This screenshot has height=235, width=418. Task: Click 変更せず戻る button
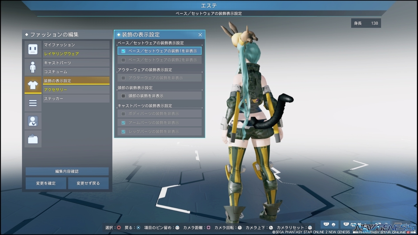[88, 183]
